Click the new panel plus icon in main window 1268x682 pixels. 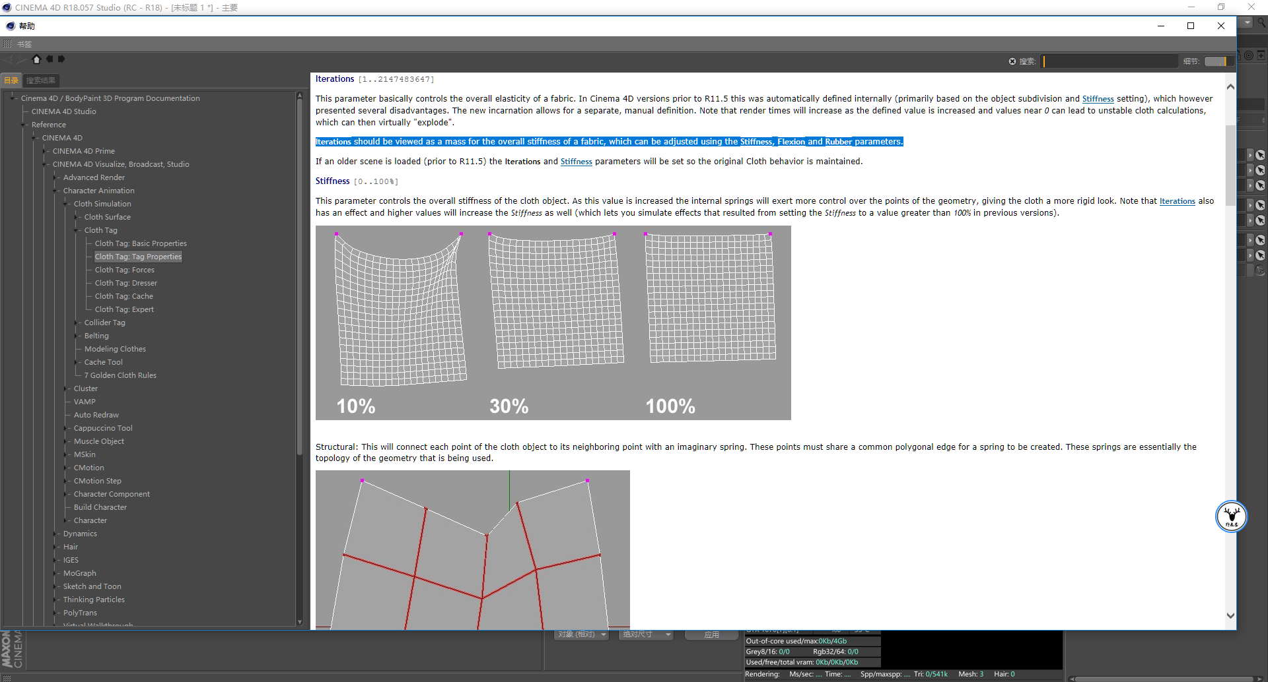click(x=1261, y=55)
